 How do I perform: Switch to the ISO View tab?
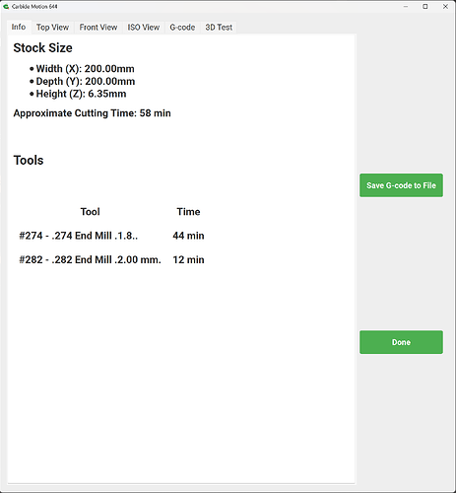point(144,28)
